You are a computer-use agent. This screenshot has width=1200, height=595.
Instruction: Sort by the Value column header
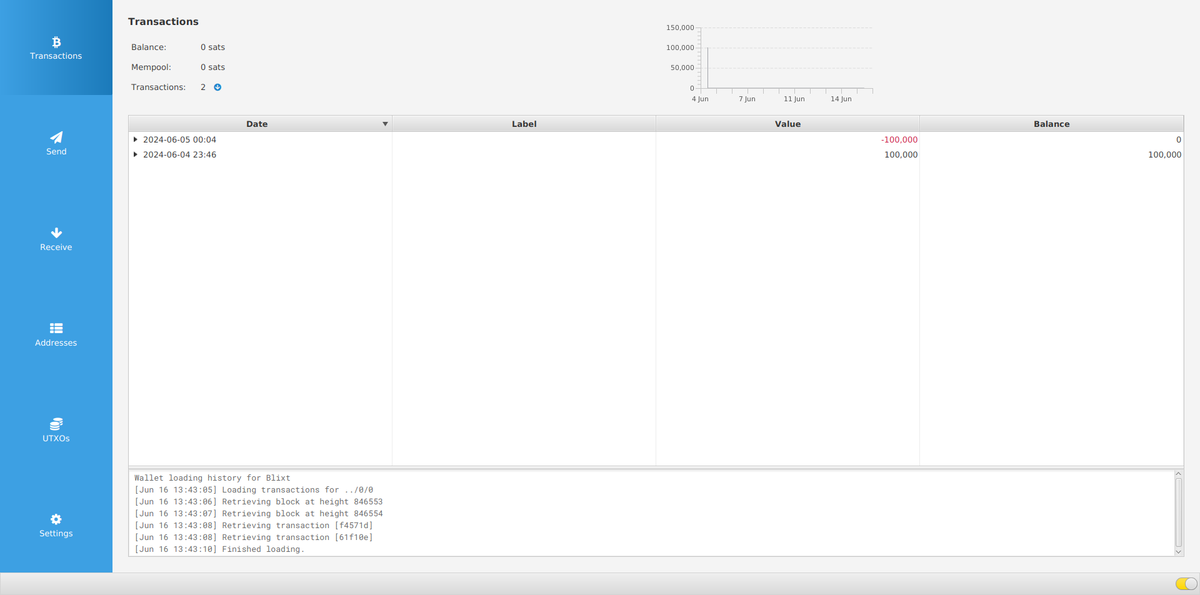click(787, 124)
